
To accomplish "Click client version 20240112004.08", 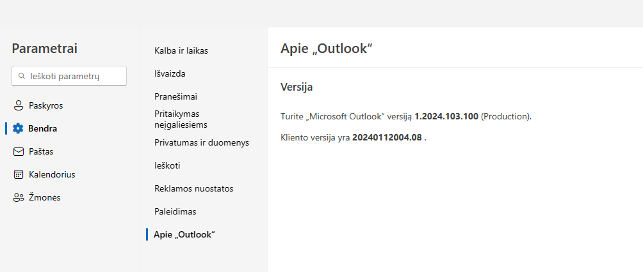I will [x=387, y=137].
